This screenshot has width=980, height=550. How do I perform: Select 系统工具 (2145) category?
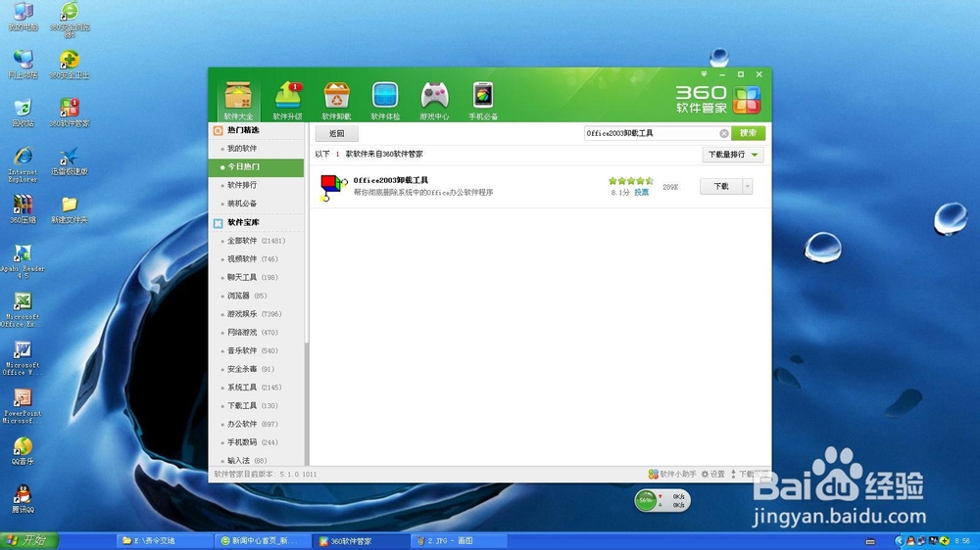(x=256, y=388)
